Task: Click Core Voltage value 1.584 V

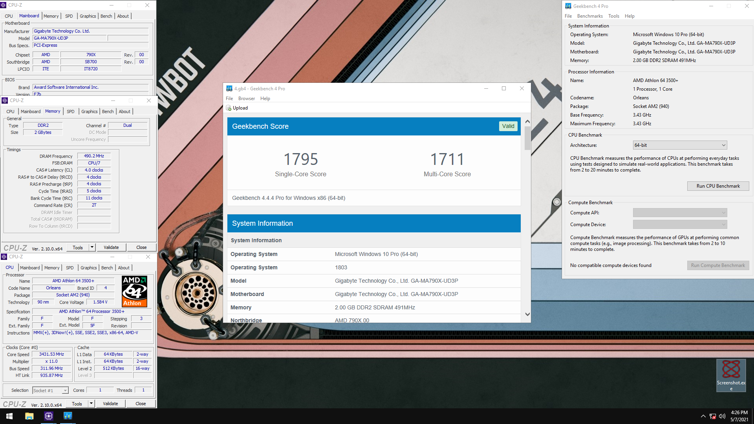Action: [100, 302]
